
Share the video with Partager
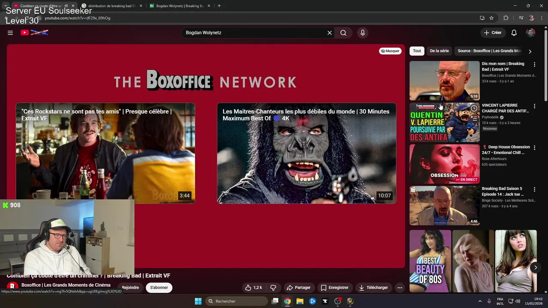point(299,287)
